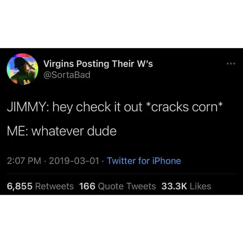
Task: Select the 'ME: whatever dude' tweet line
Action: pos(62,131)
